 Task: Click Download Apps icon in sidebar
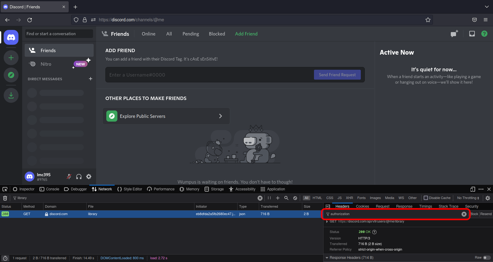11,95
